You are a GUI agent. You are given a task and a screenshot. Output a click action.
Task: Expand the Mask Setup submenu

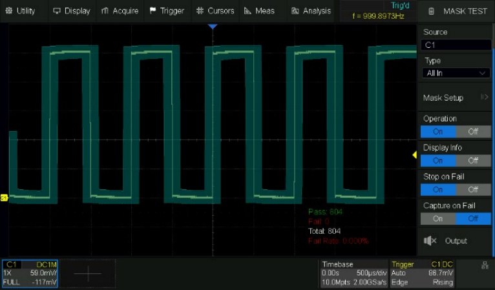[456, 98]
